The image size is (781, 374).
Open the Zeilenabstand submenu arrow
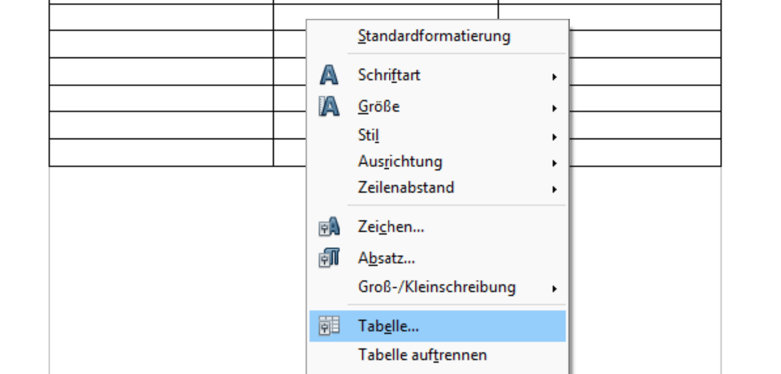[554, 189]
